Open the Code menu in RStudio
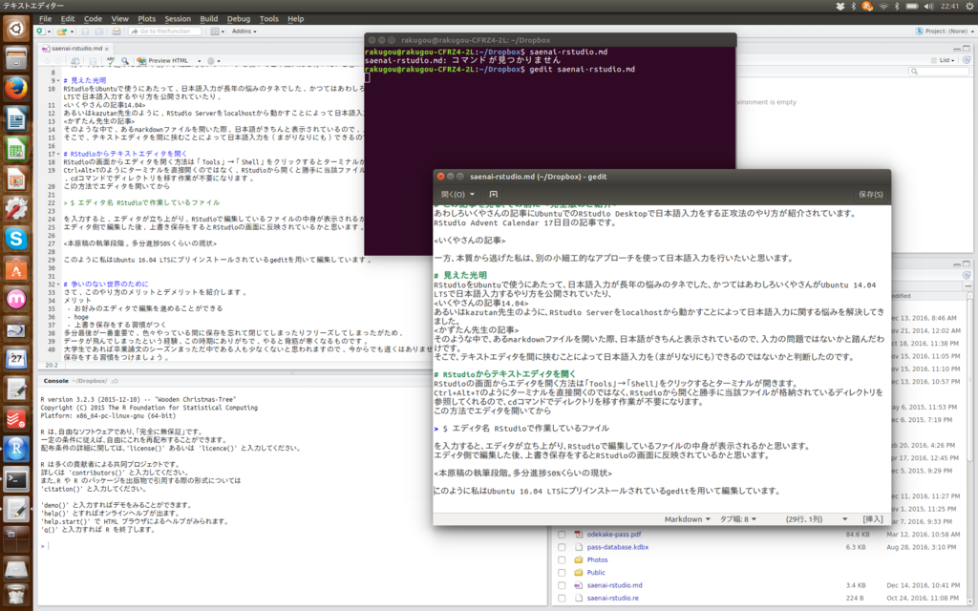Image resolution: width=978 pixels, height=611 pixels. click(93, 19)
